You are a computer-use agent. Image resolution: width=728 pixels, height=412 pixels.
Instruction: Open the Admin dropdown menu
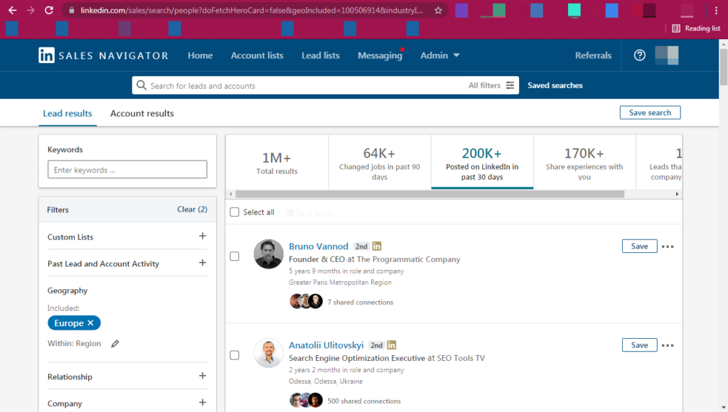click(439, 55)
